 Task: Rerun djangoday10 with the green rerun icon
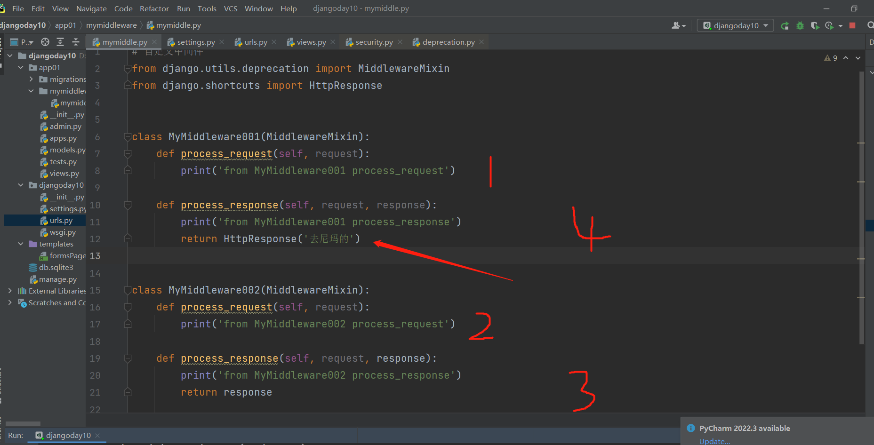[x=785, y=25]
